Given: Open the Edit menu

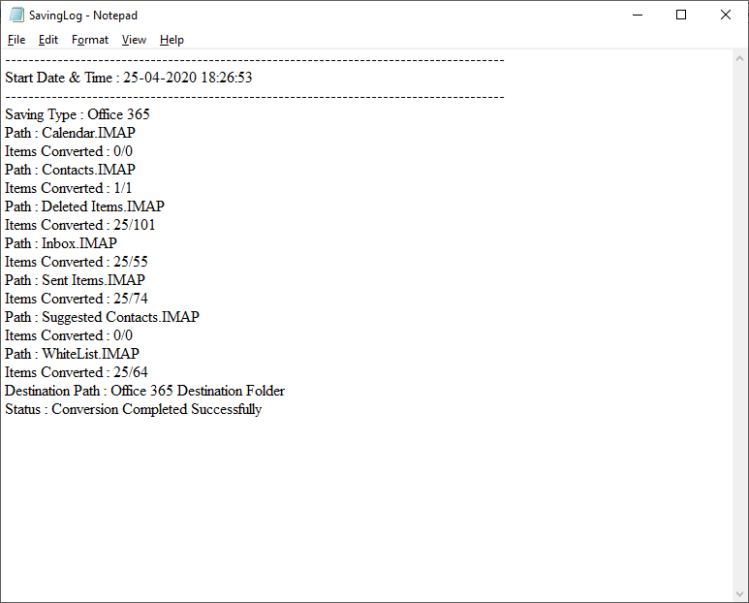Looking at the screenshot, I should pyautogui.click(x=48, y=40).
